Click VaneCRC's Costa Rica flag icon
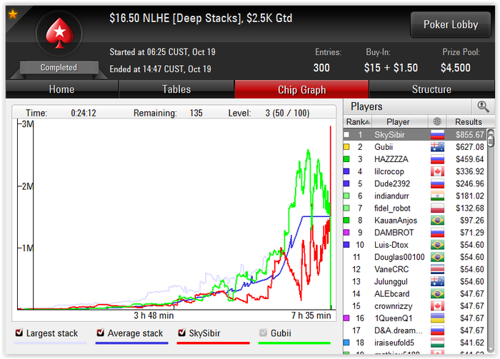Image resolution: width=500 pixels, height=359 pixels. coord(437,269)
